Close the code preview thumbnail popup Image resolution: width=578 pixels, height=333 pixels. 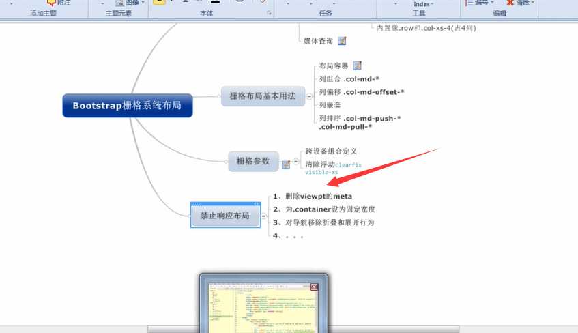[314, 287]
